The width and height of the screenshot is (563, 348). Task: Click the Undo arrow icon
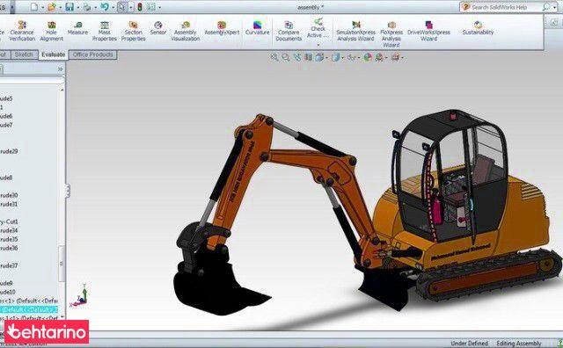tap(105, 7)
